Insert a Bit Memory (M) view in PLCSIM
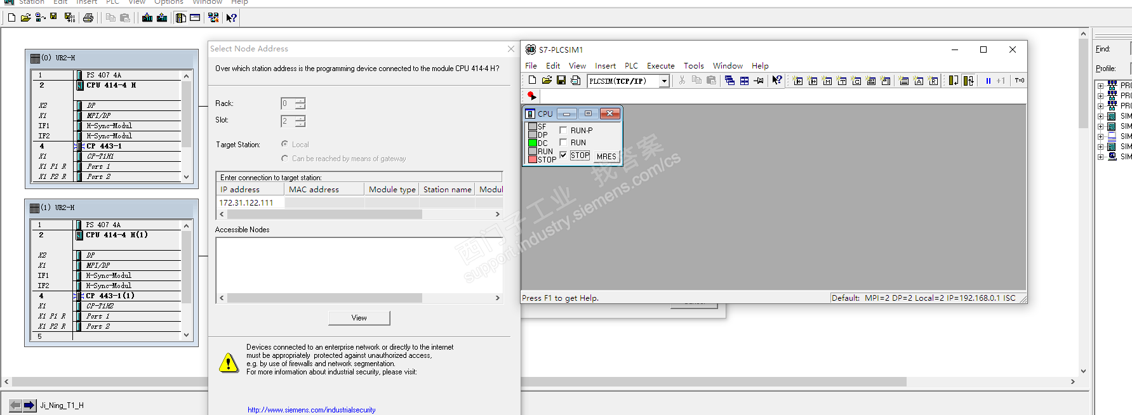Image resolution: width=1132 pixels, height=415 pixels. 827,81
